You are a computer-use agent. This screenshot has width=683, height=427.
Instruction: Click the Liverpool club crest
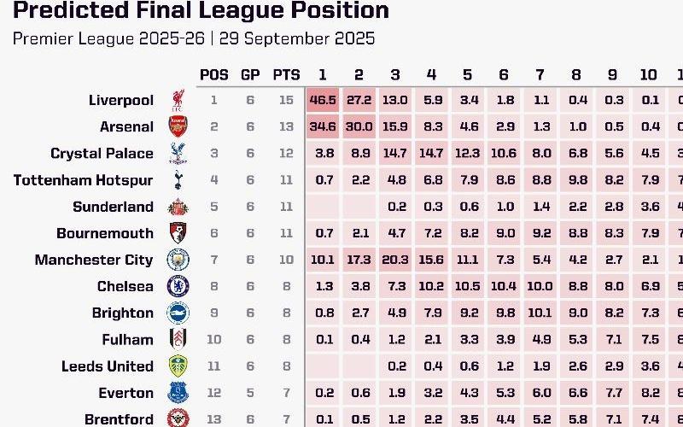(x=178, y=100)
